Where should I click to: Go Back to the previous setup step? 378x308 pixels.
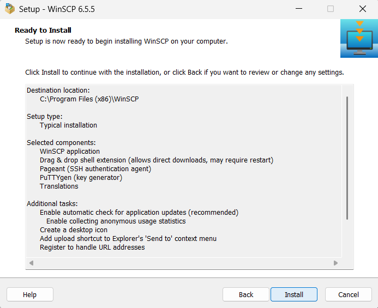tap(246, 294)
